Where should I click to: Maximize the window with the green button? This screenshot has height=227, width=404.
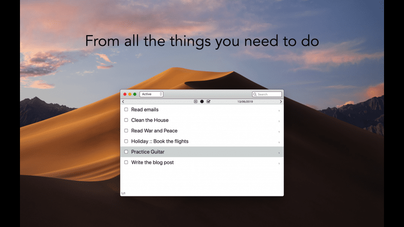point(135,95)
